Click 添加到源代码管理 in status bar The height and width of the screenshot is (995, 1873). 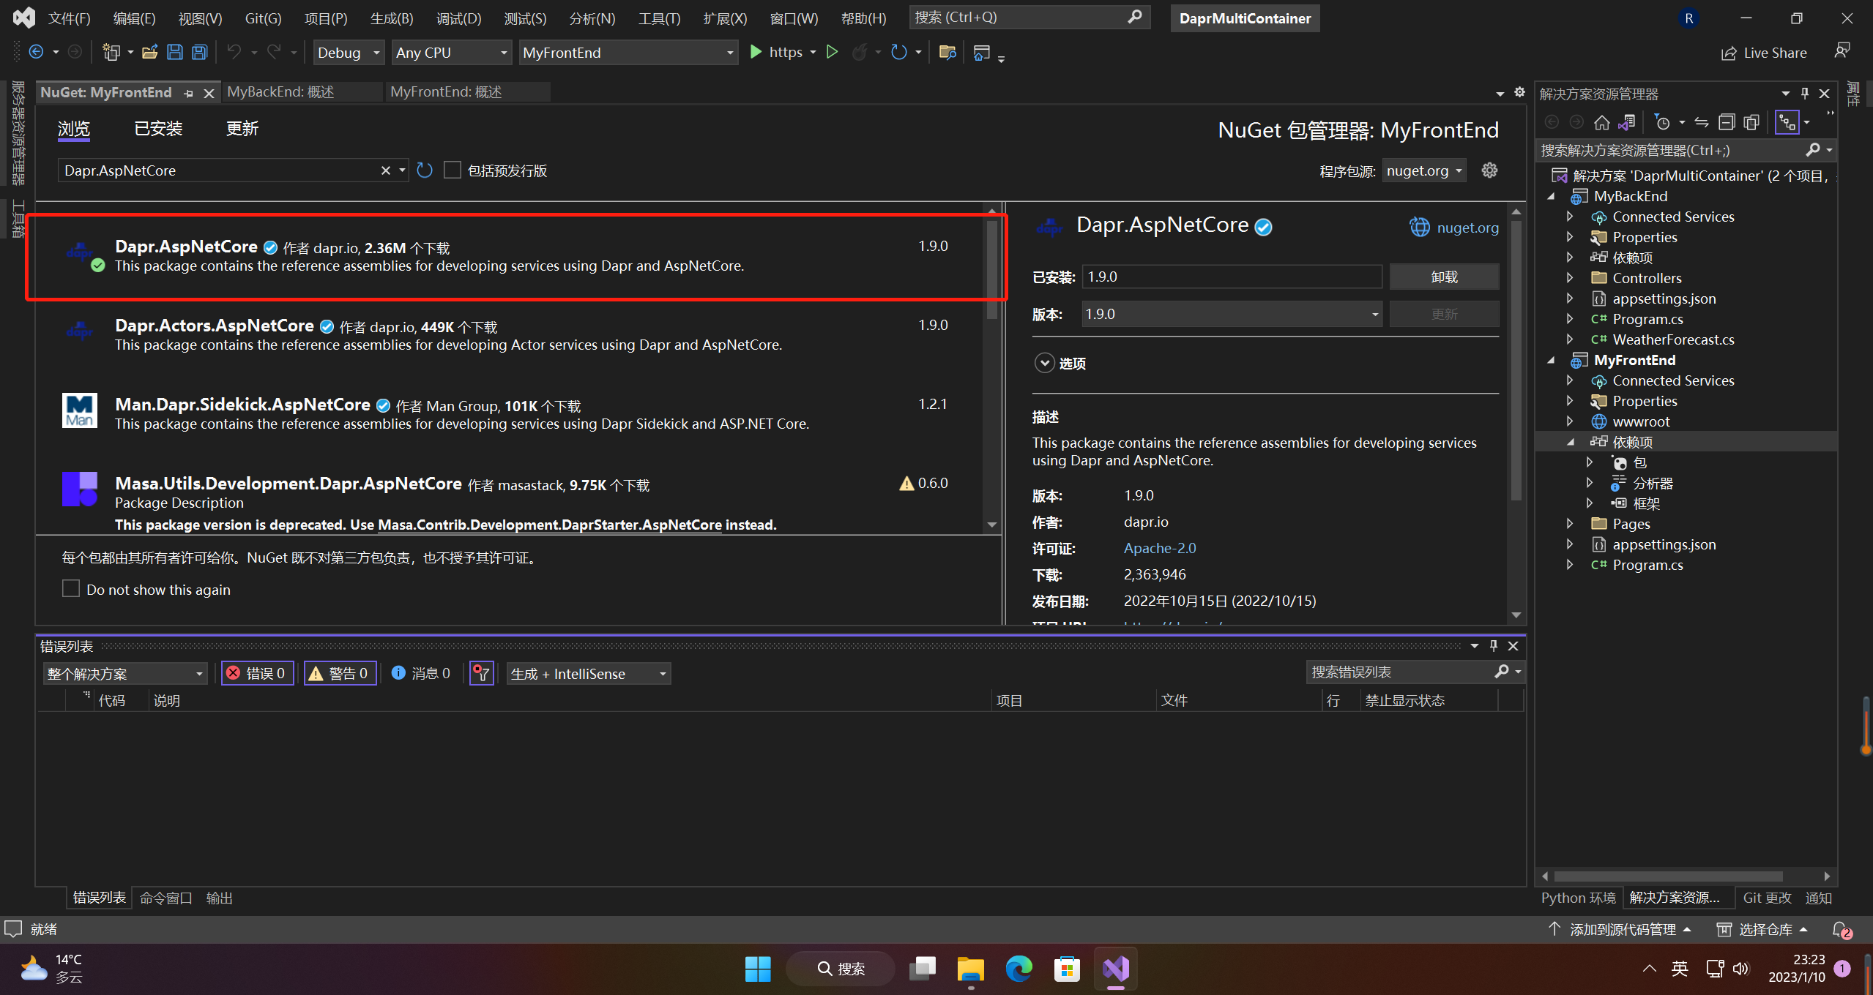point(1623,929)
